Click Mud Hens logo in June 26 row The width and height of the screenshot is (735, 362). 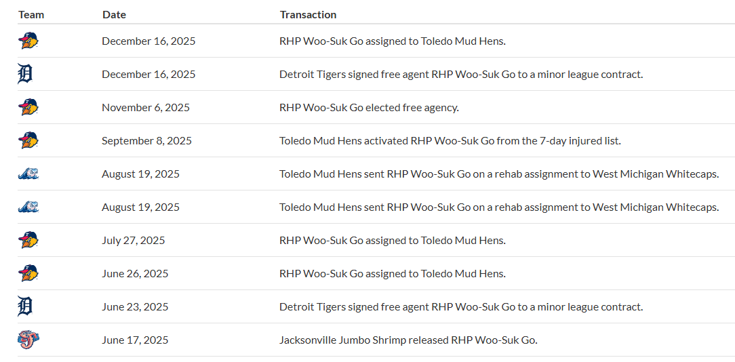(28, 273)
